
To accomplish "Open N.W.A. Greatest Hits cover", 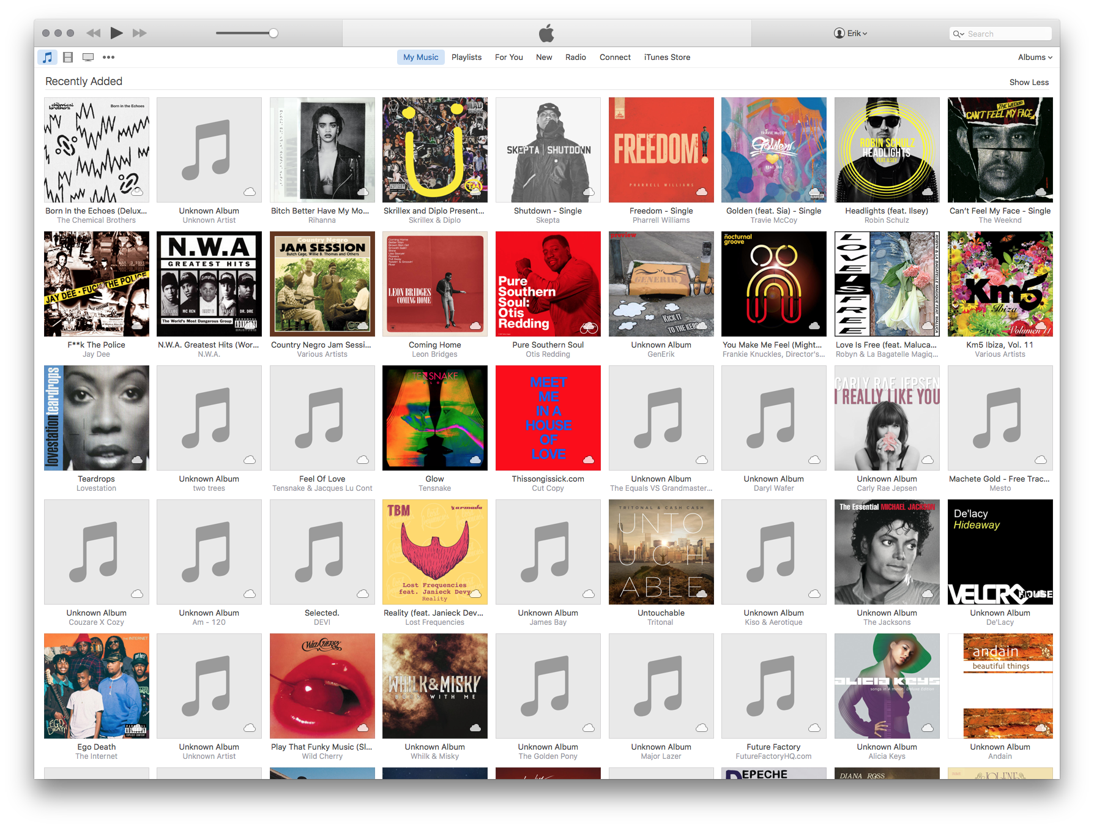I will tap(209, 284).
